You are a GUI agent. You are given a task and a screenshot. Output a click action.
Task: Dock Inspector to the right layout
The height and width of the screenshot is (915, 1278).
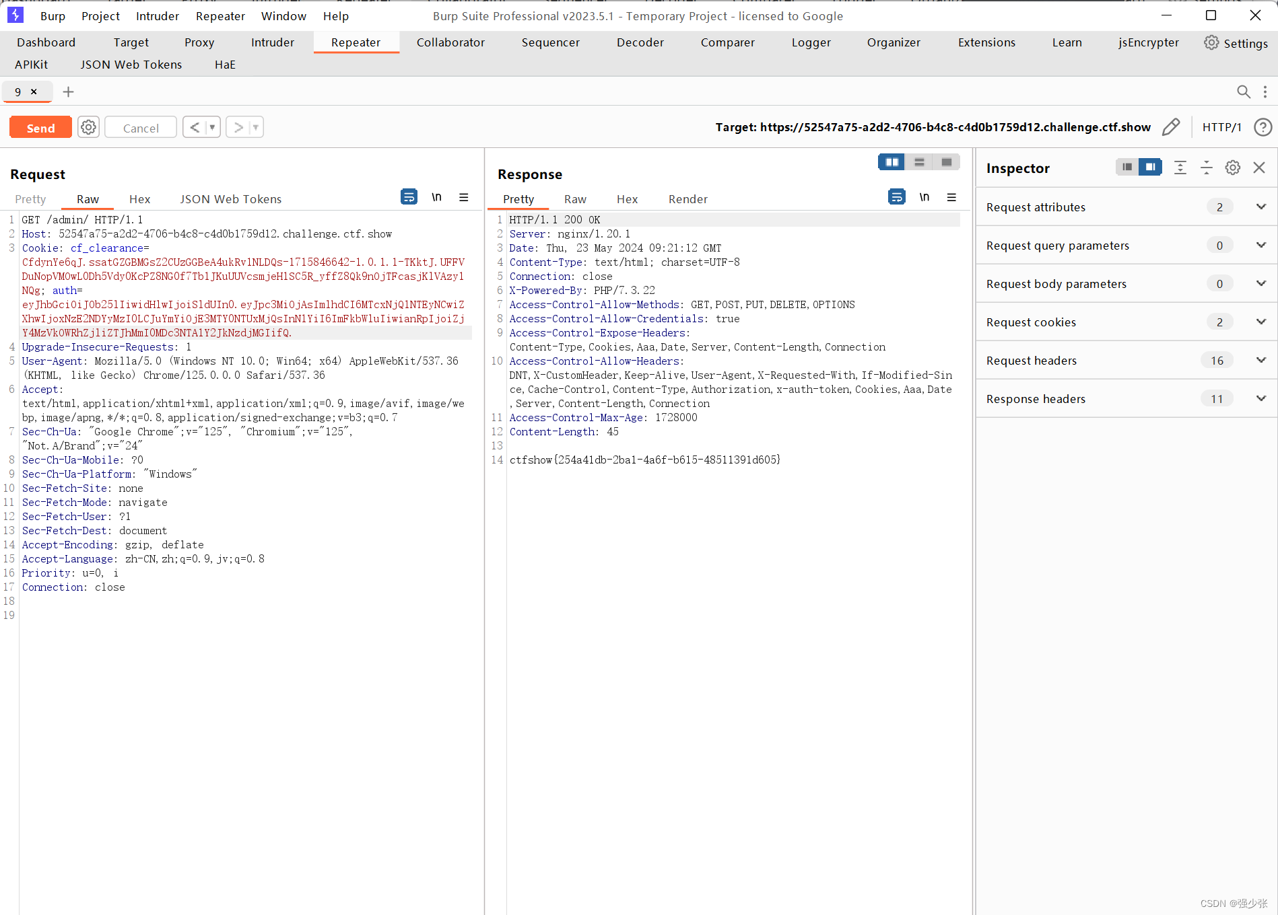click(x=1150, y=167)
